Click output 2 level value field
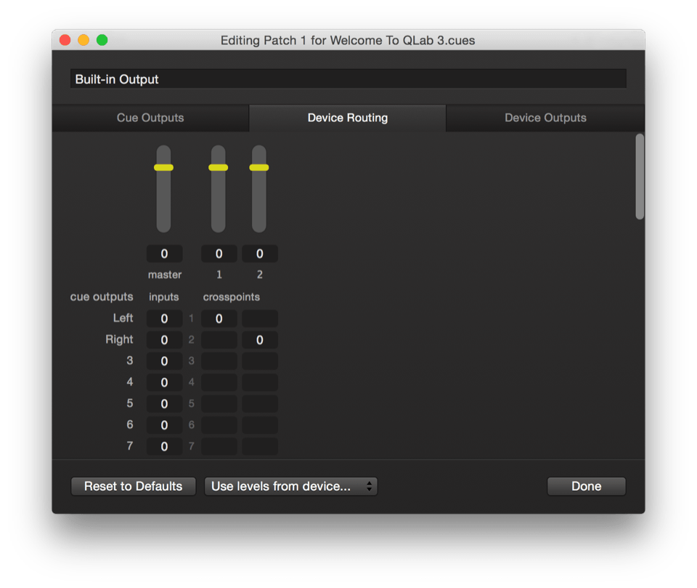 259,254
